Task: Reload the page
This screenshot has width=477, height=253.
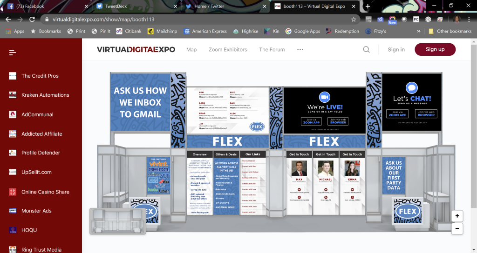Action: click(32, 20)
